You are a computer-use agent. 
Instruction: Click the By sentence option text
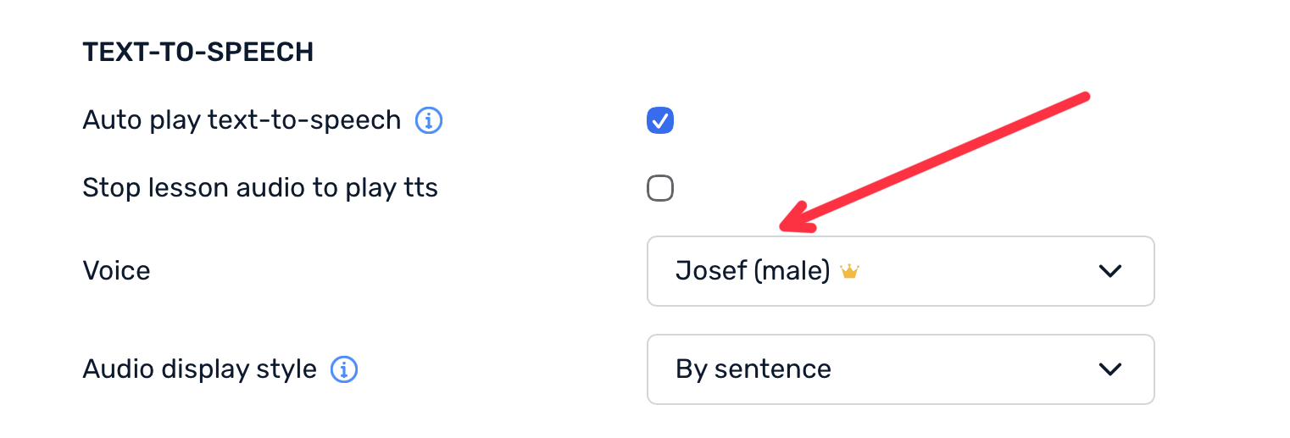point(753,369)
